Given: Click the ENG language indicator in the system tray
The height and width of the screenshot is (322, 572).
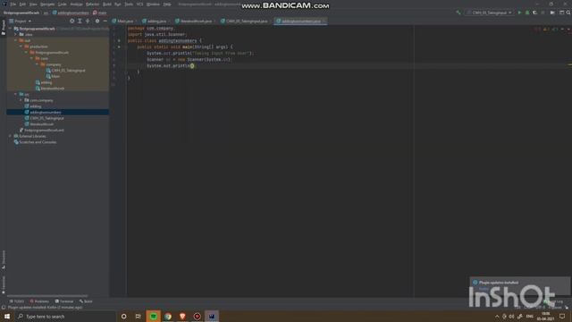Looking at the screenshot, I should tap(530, 316).
